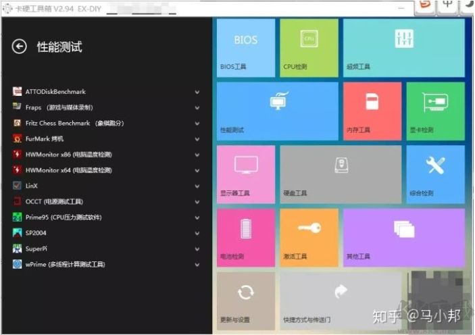Open the 显示器工具 monitor tile
Screen dimensions: 475x335
(246, 174)
